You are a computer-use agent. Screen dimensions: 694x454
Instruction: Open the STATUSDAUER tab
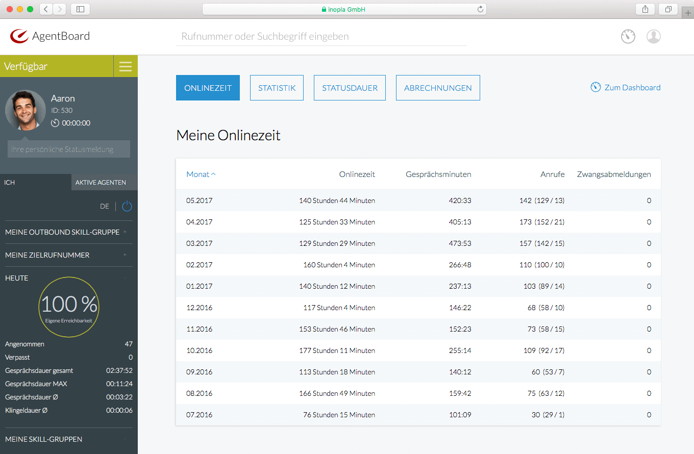(350, 88)
